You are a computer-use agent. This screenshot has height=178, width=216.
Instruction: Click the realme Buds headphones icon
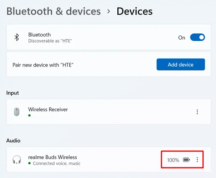pos(17,160)
